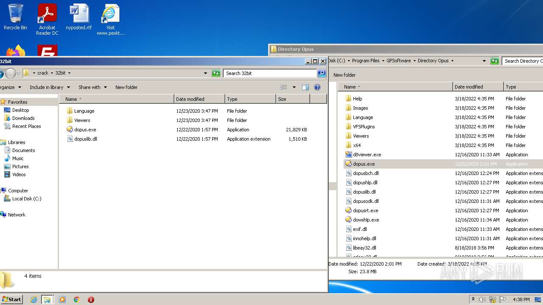Open Pictures library in navigation pane
Screen dimensions: 543x305
click(x=20, y=166)
